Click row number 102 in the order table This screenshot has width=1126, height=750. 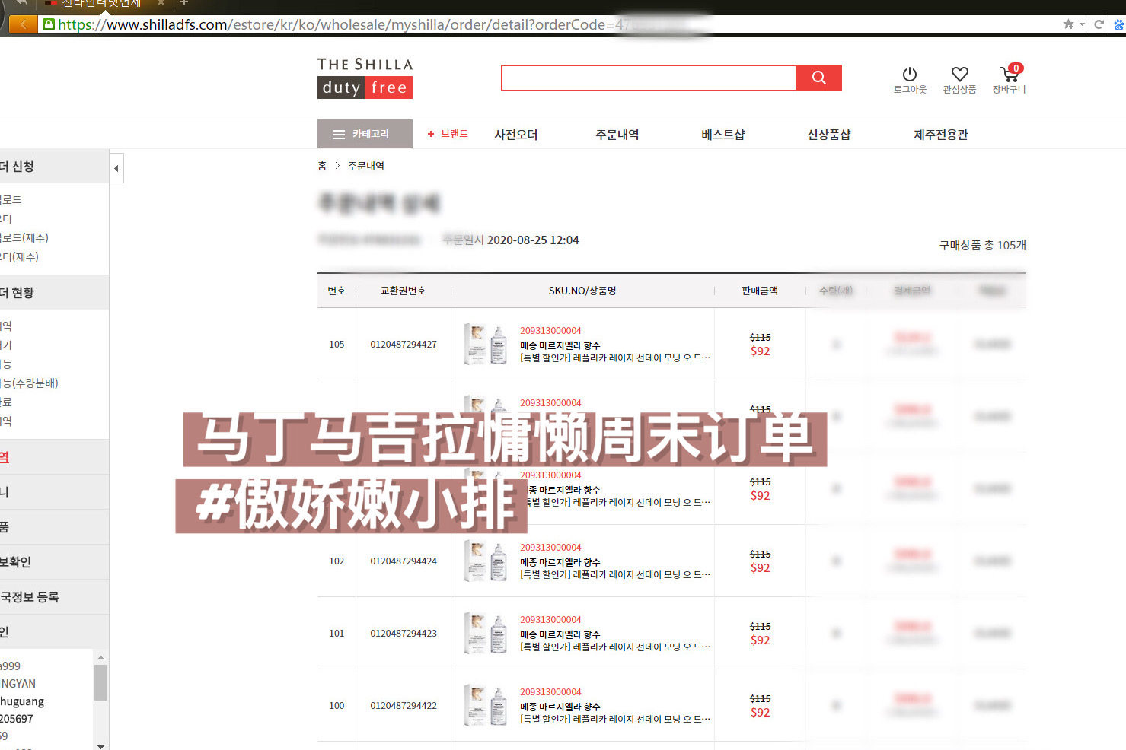(337, 561)
